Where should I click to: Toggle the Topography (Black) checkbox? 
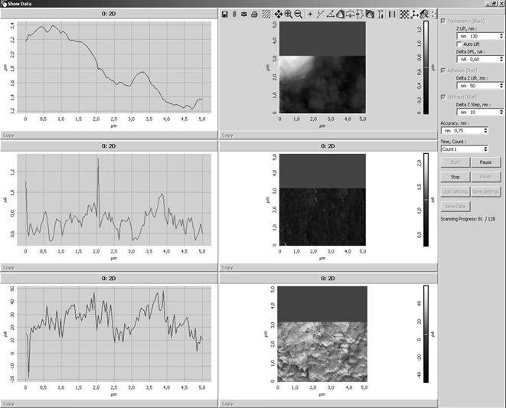pos(444,21)
